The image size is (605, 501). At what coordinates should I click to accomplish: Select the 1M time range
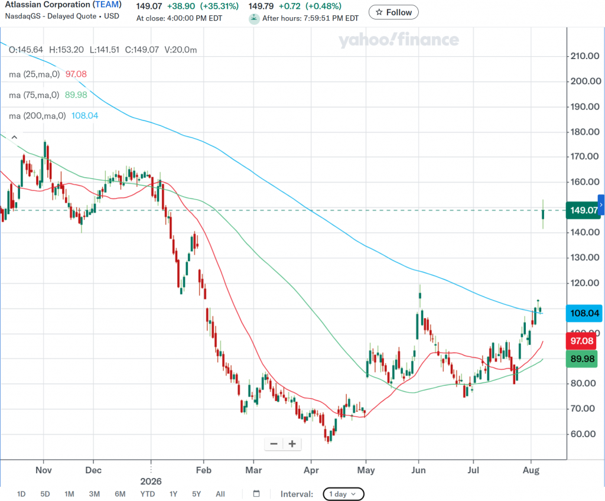70,494
